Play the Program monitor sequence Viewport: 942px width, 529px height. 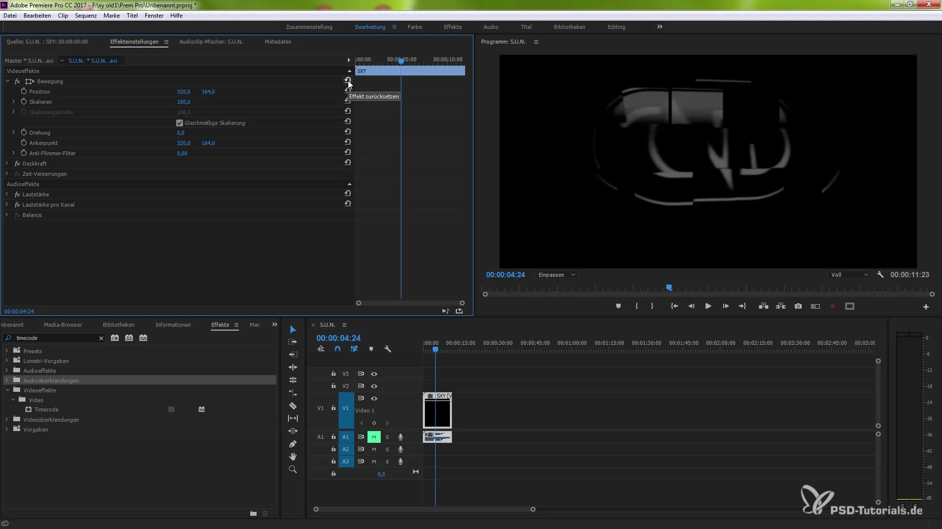(x=708, y=306)
